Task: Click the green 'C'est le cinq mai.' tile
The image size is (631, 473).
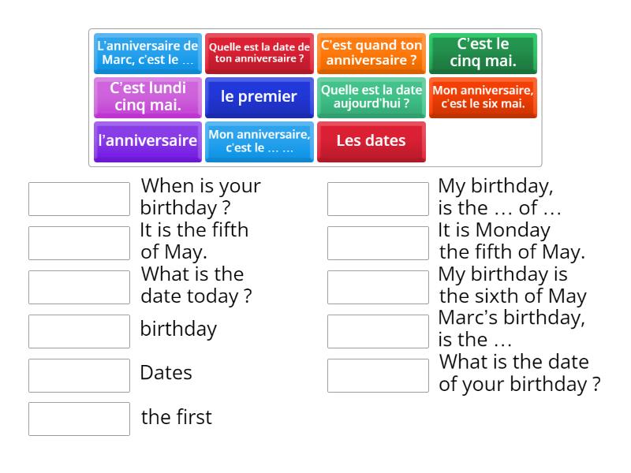Action: (x=483, y=54)
